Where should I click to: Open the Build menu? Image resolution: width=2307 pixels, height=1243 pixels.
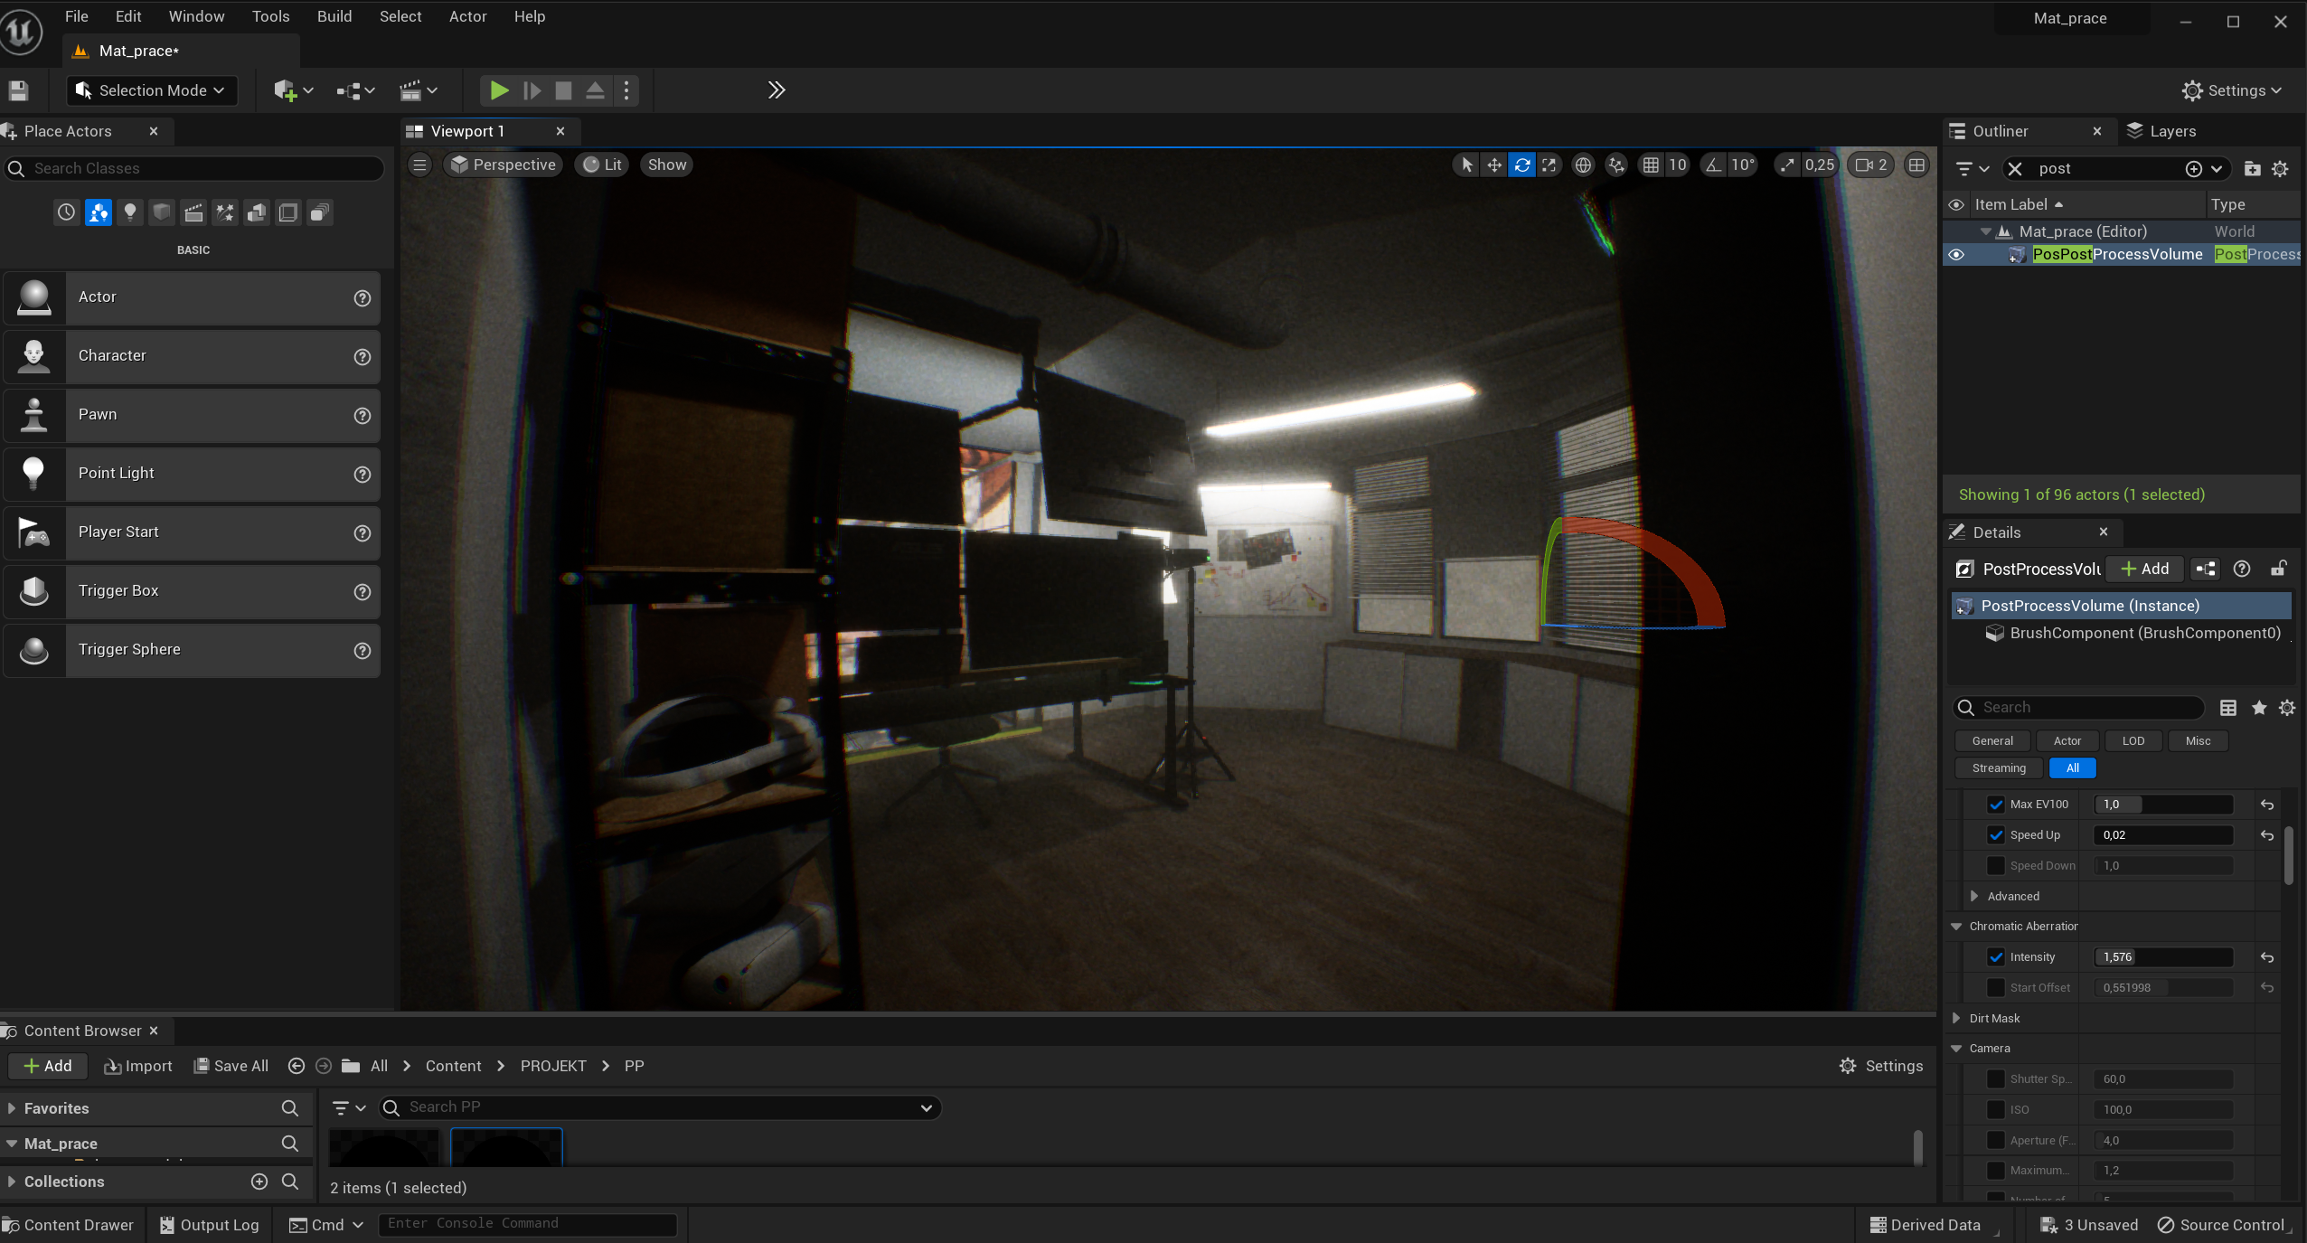pos(334,16)
